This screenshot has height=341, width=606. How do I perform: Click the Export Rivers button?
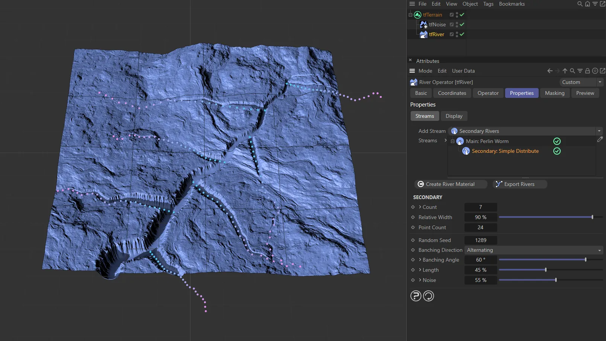click(519, 184)
